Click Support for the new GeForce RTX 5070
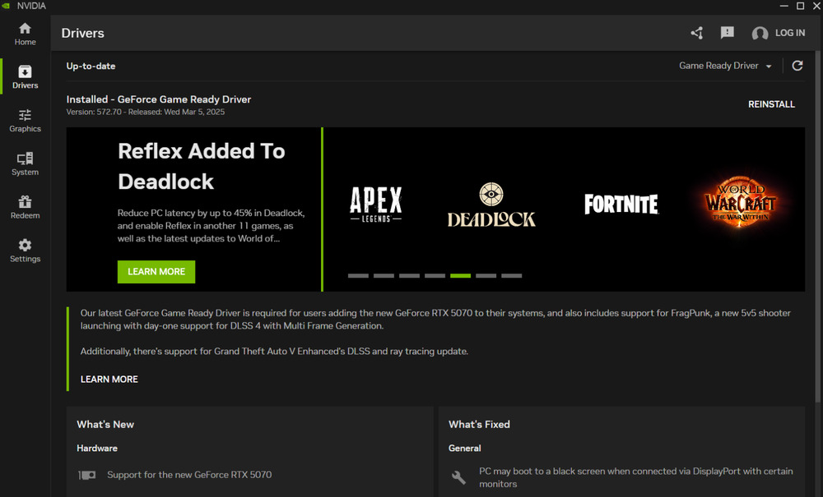 click(x=189, y=475)
